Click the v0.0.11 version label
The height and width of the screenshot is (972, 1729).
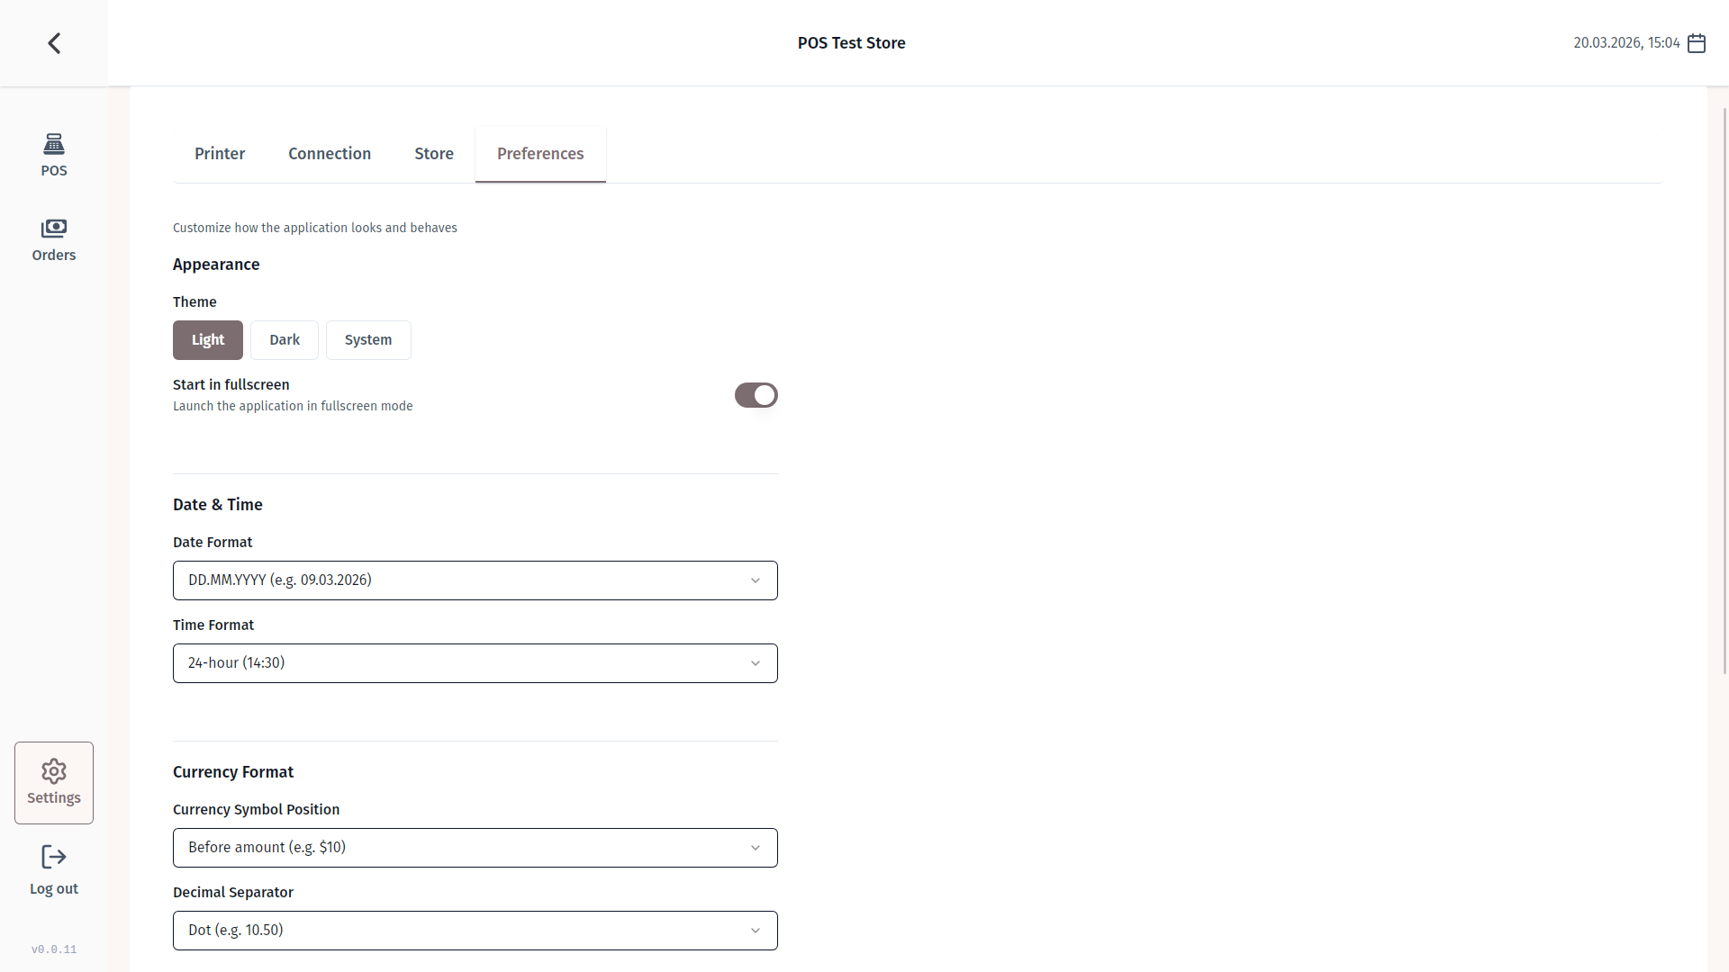pyautogui.click(x=54, y=949)
